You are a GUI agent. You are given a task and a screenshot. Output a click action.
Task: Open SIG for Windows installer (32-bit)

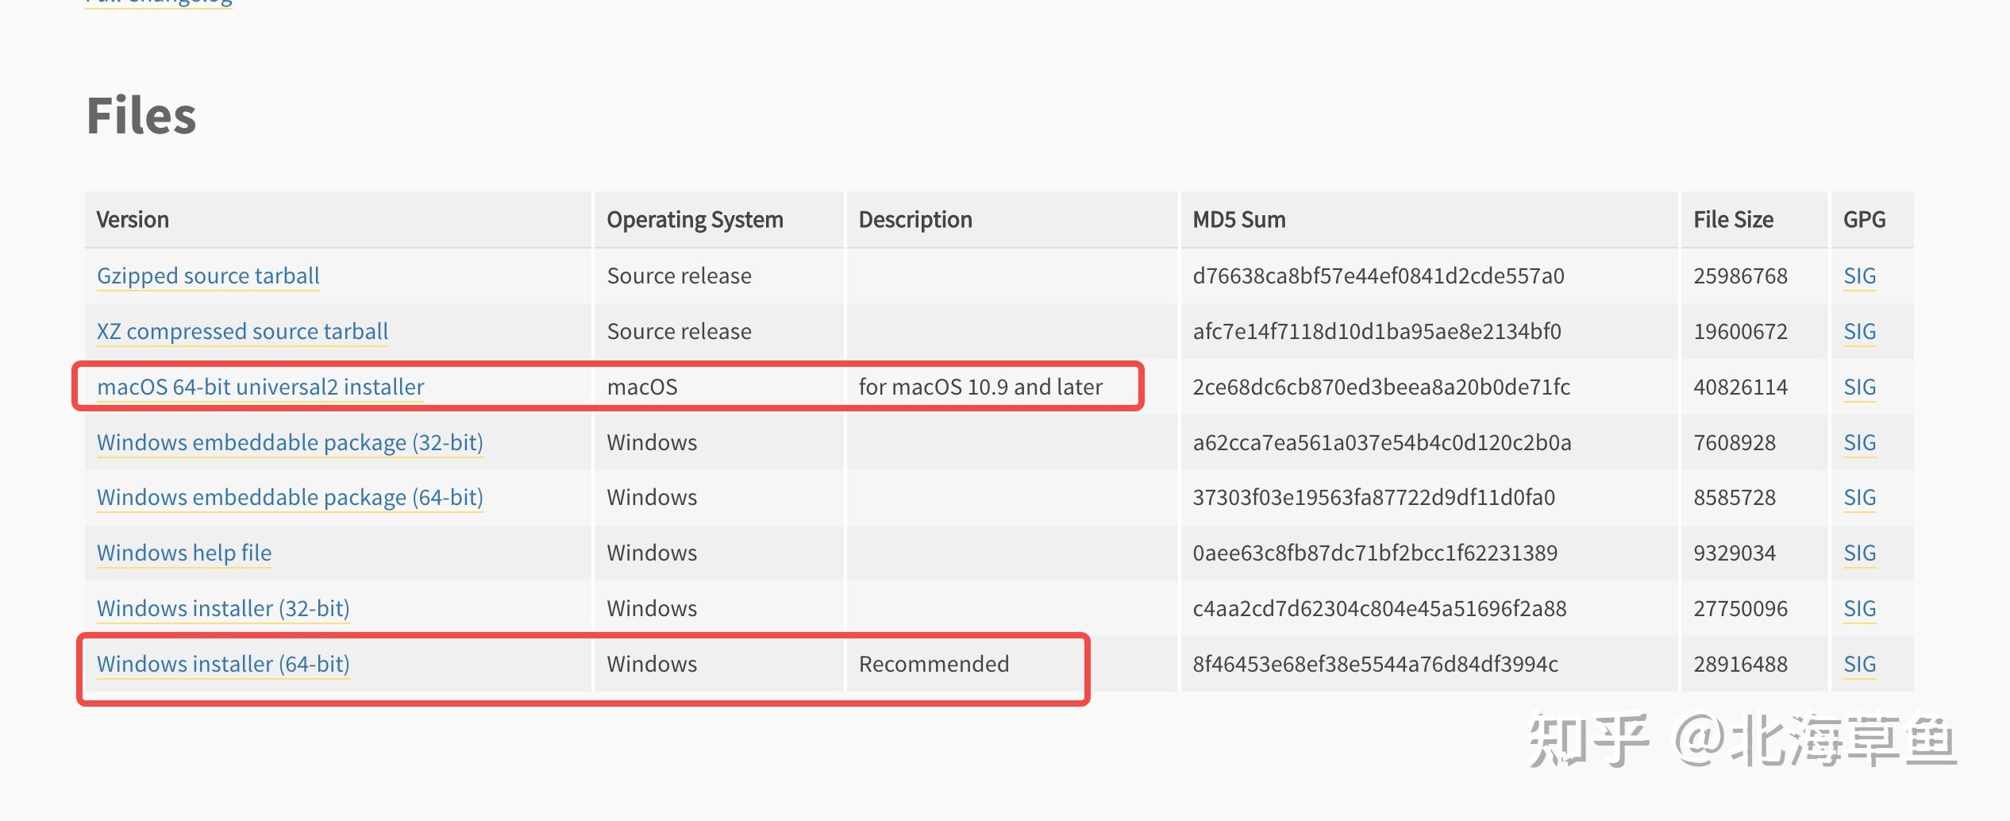[x=1859, y=608]
